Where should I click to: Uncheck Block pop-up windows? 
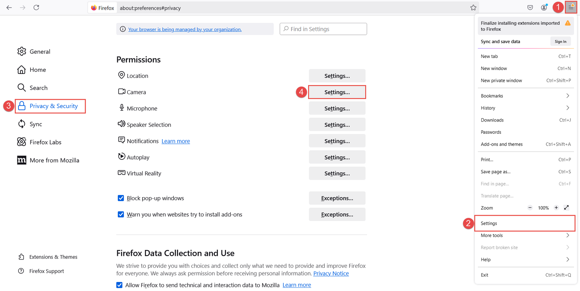pyautogui.click(x=121, y=198)
